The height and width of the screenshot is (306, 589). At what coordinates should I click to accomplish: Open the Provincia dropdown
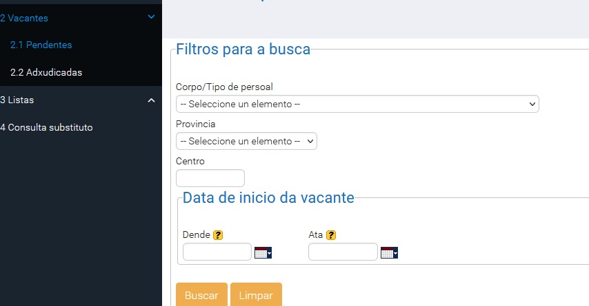pyautogui.click(x=246, y=141)
